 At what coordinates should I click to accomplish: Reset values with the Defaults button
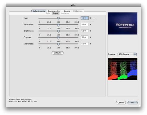[57, 53]
